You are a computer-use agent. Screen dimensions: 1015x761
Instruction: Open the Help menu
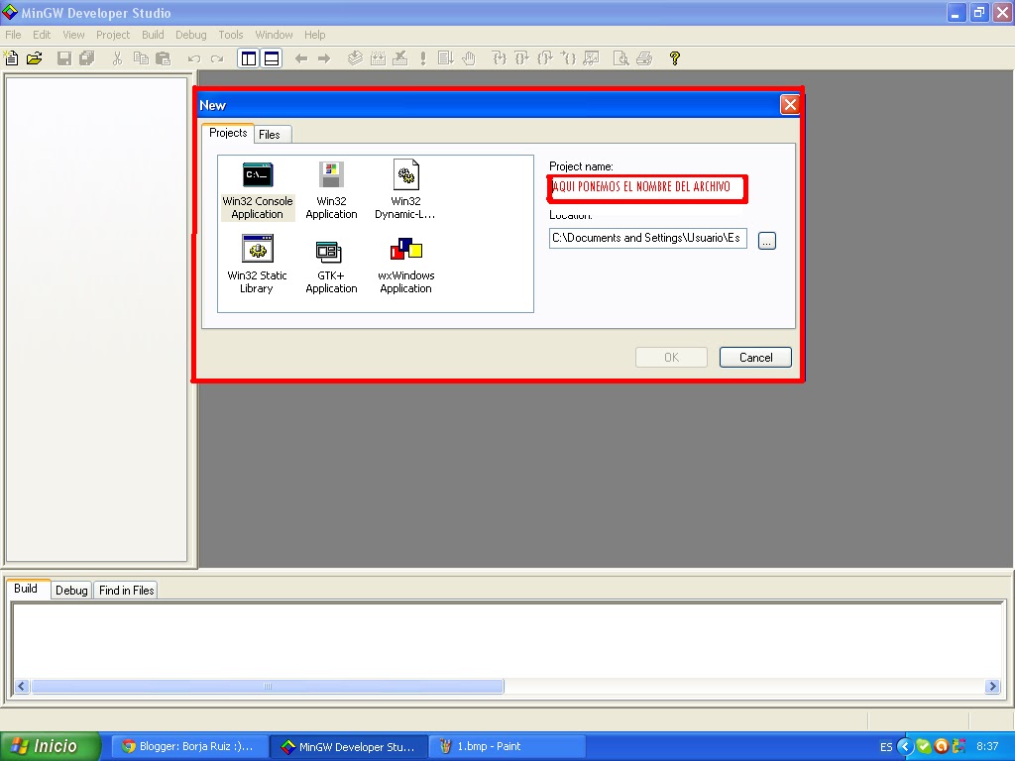[314, 35]
